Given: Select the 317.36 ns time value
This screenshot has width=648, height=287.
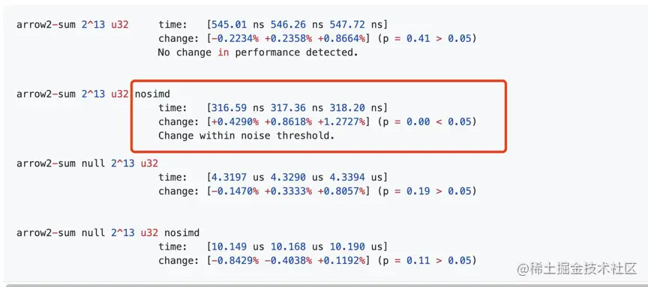Looking at the screenshot, I should pyautogui.click(x=291, y=108).
